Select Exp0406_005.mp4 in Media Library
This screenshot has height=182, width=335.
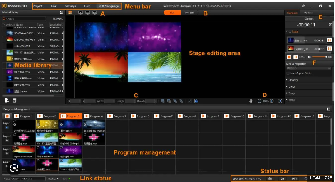click(x=33, y=40)
